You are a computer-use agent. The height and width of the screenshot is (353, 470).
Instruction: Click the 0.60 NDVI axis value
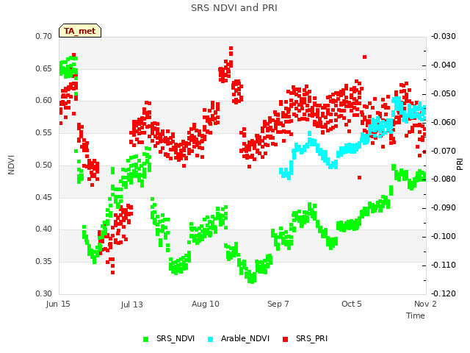point(44,101)
